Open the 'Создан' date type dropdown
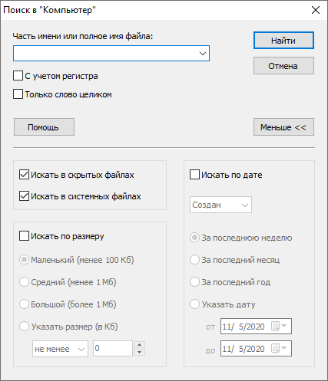The width and height of the screenshot is (328, 381). pyautogui.click(x=220, y=205)
